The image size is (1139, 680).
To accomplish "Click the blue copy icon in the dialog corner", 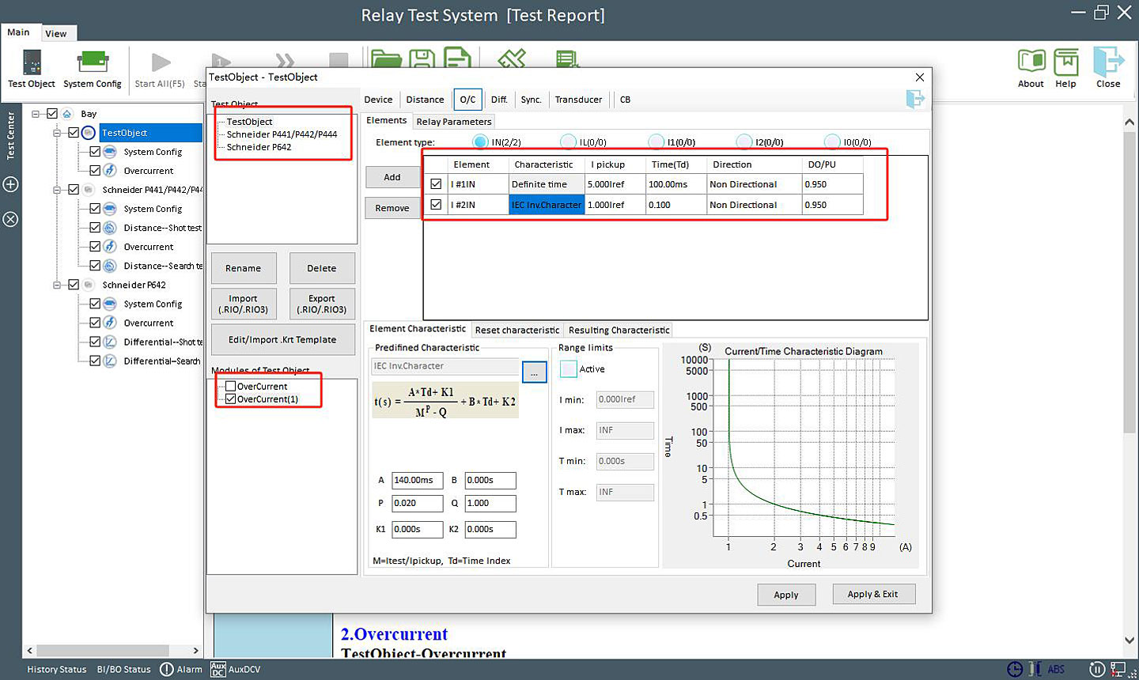I will click(x=915, y=100).
